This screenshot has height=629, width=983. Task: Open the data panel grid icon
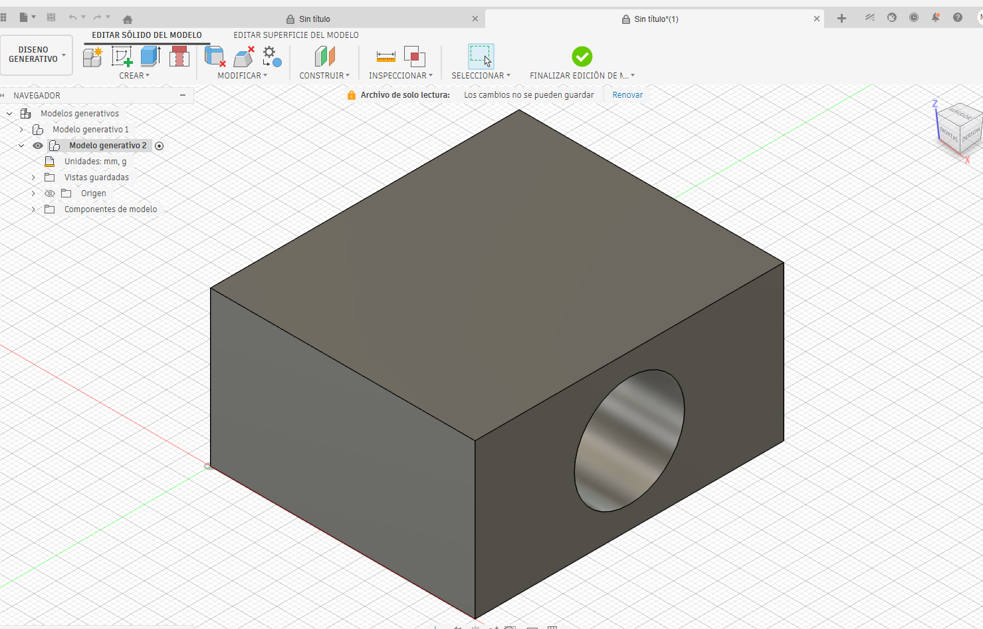point(3,18)
